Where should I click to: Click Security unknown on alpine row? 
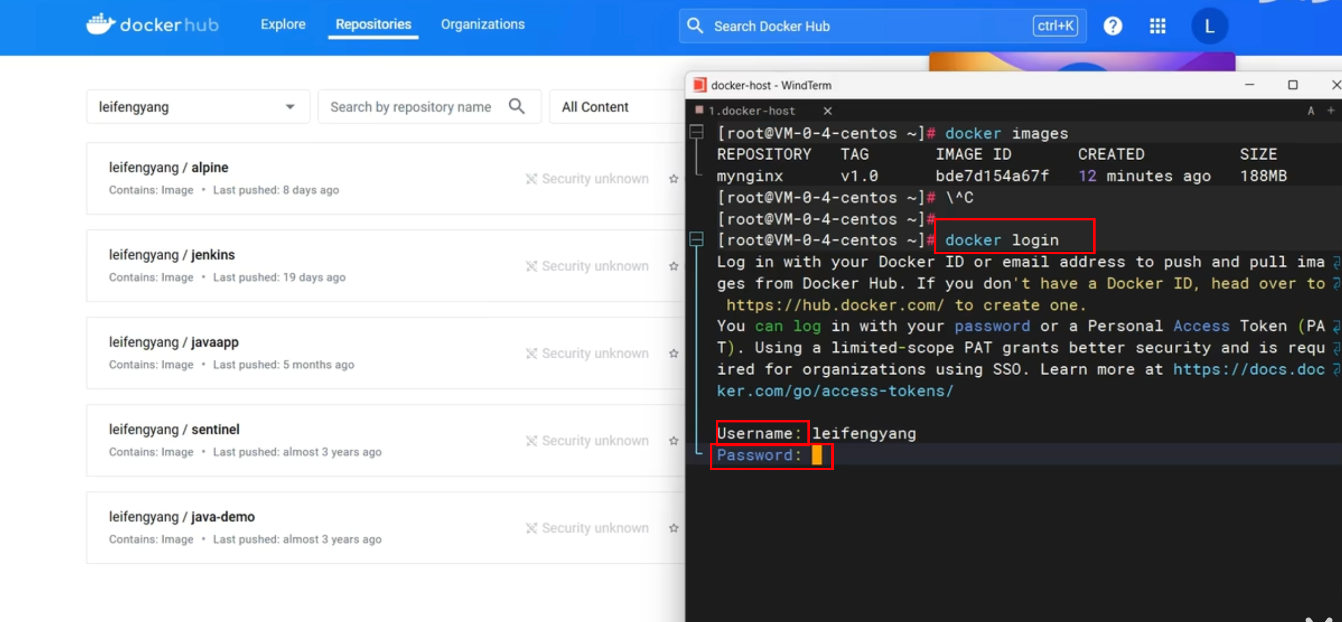[x=587, y=179]
